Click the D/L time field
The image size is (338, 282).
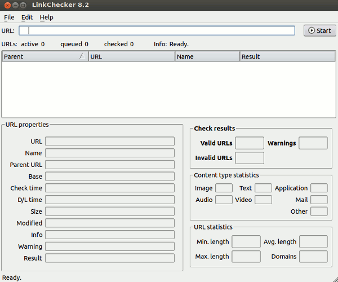(x=110, y=200)
